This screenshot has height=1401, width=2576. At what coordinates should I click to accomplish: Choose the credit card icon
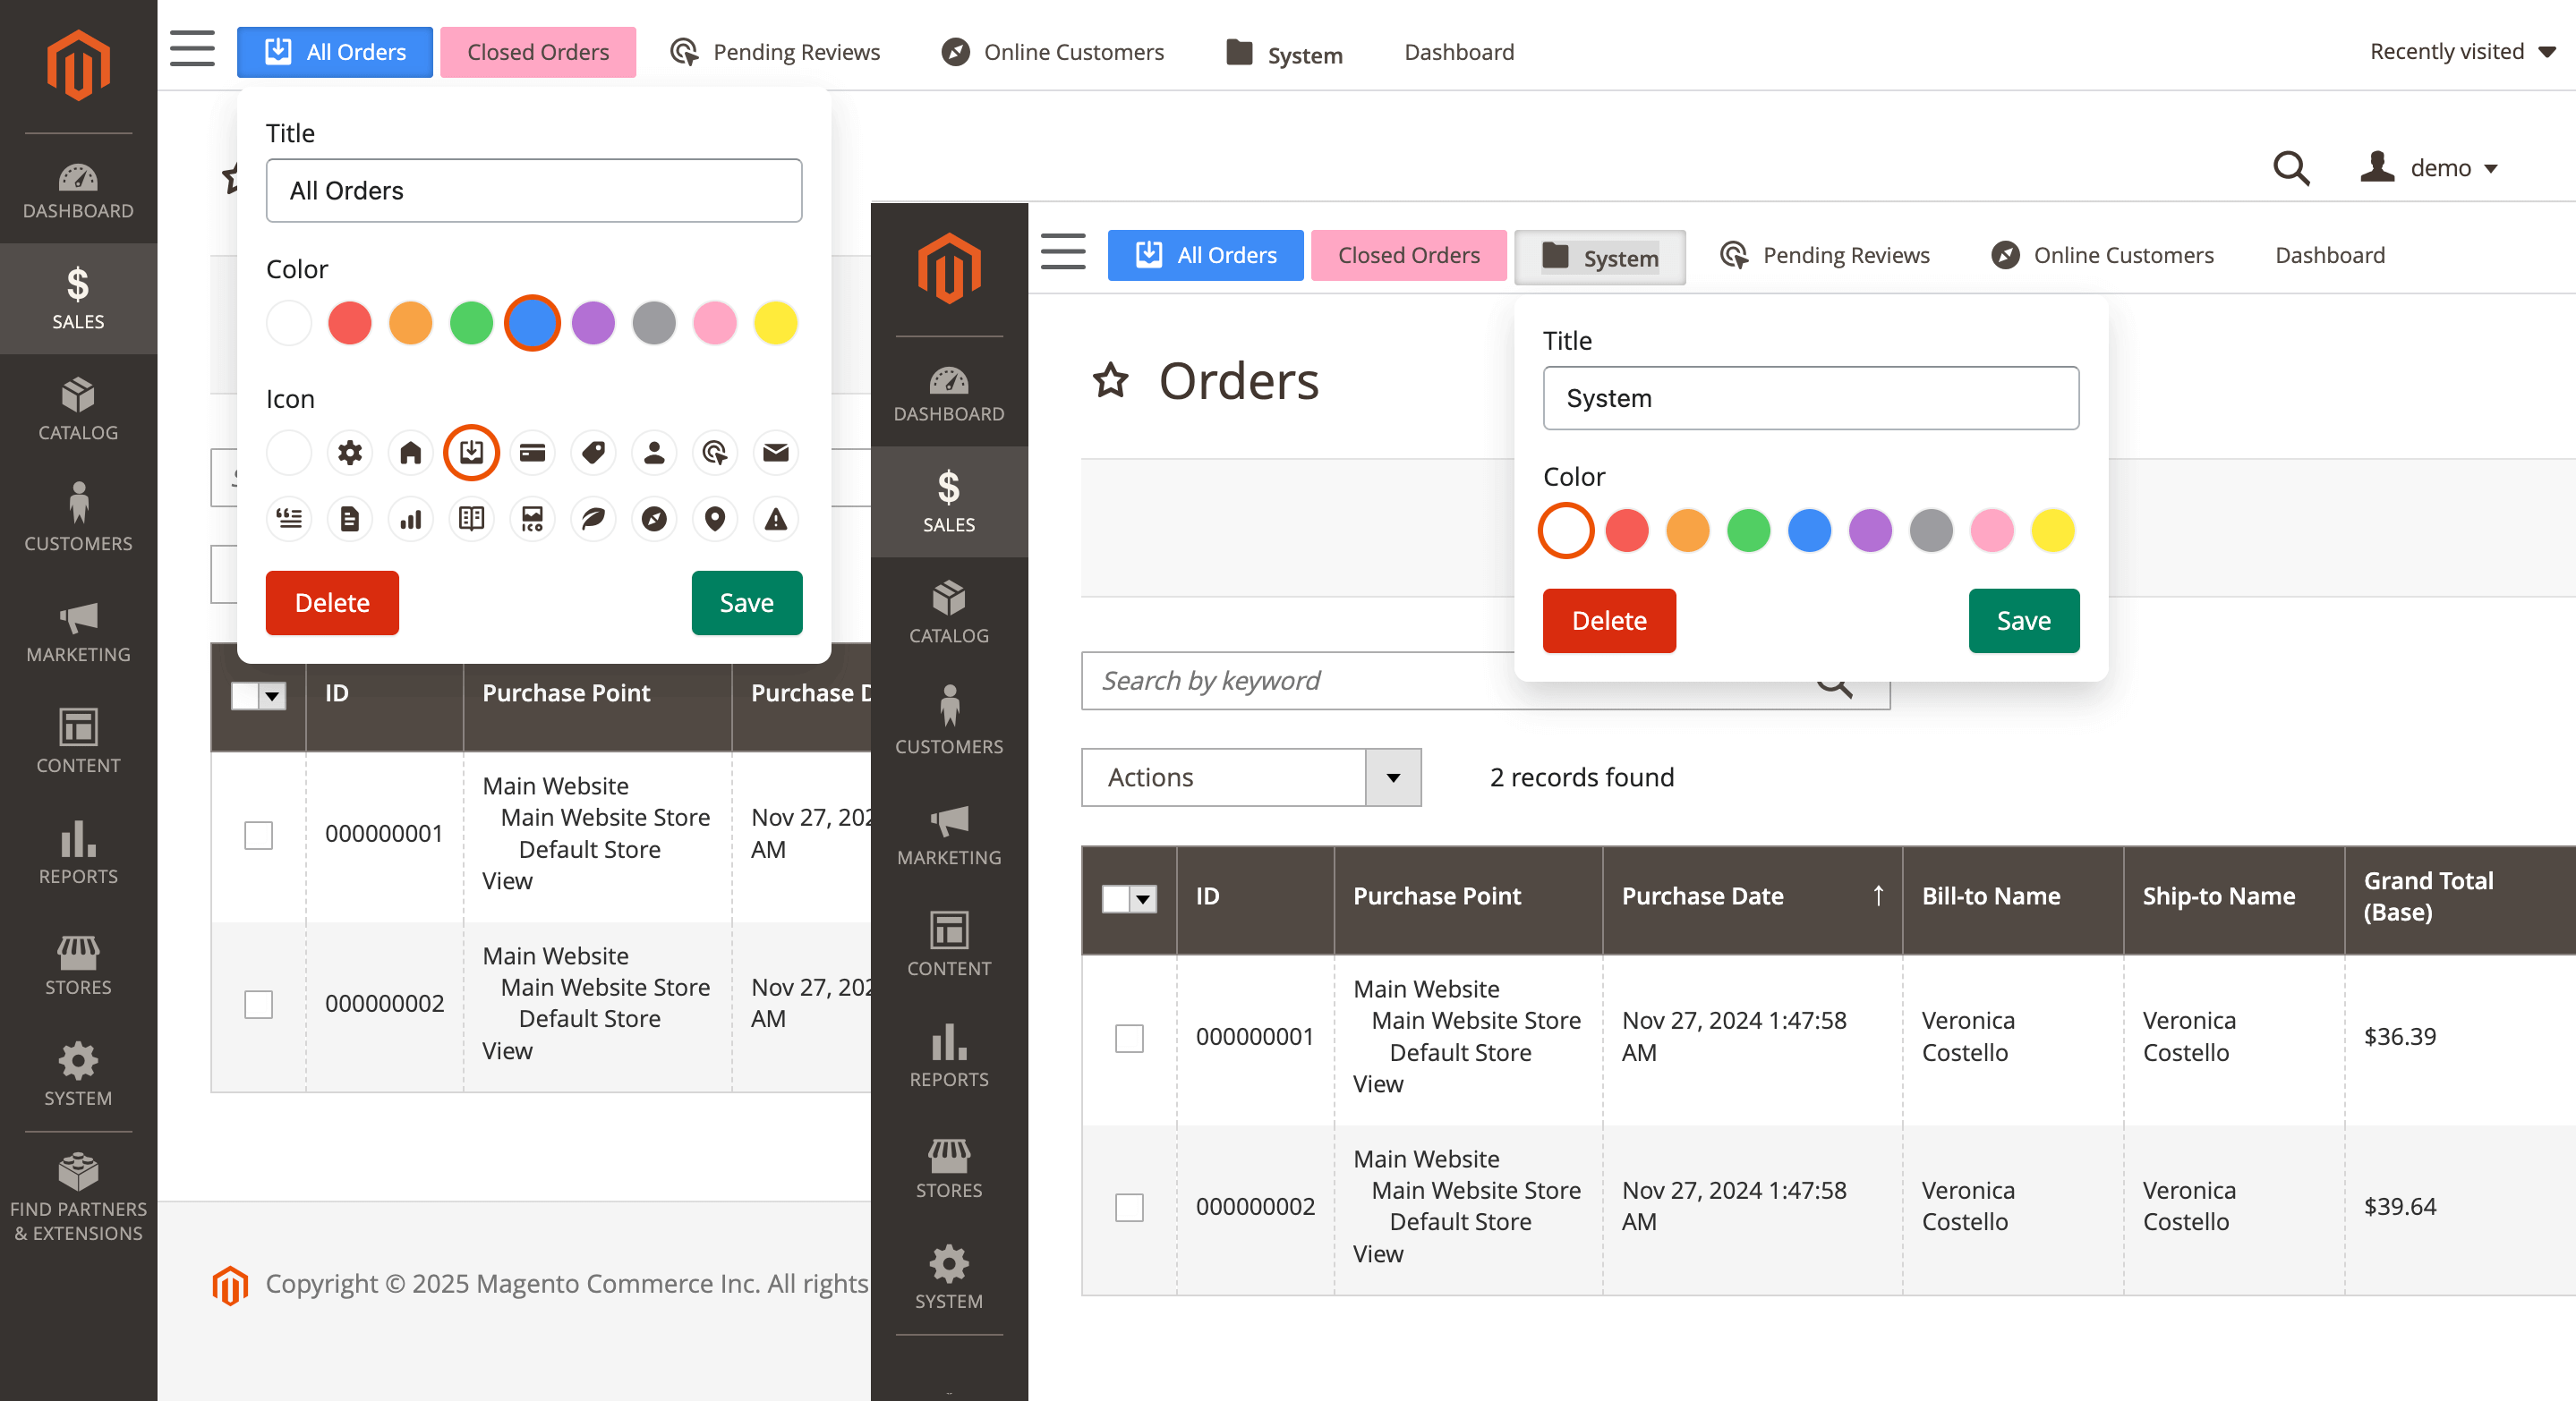coord(532,452)
